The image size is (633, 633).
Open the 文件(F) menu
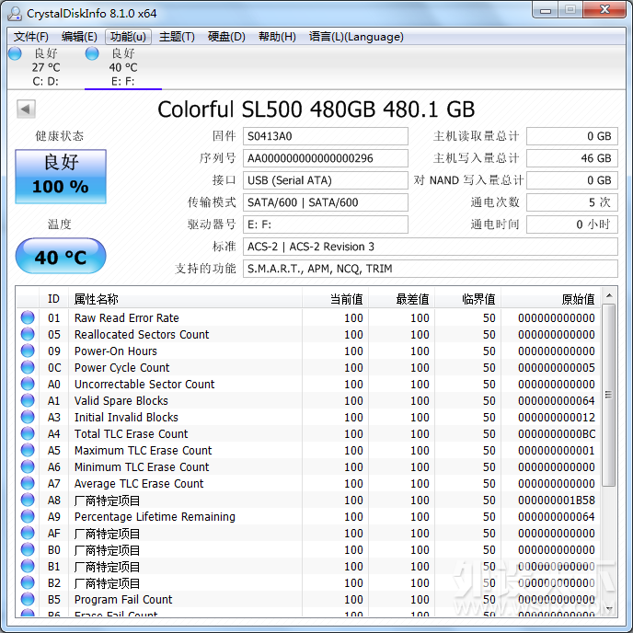(x=31, y=37)
